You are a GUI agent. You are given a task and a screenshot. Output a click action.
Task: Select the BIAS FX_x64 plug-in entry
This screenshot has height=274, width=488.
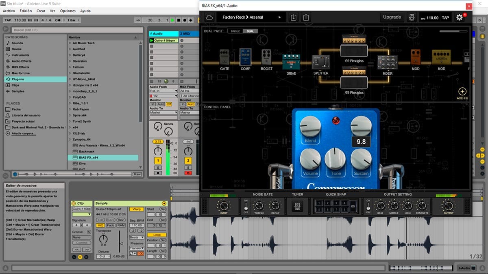pos(103,157)
